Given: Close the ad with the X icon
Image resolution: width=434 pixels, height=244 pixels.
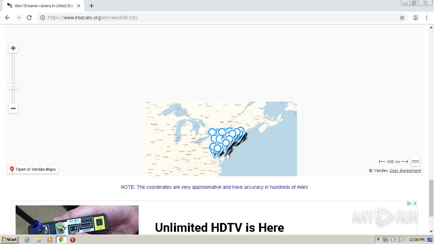Looking at the screenshot, I should (x=415, y=204).
